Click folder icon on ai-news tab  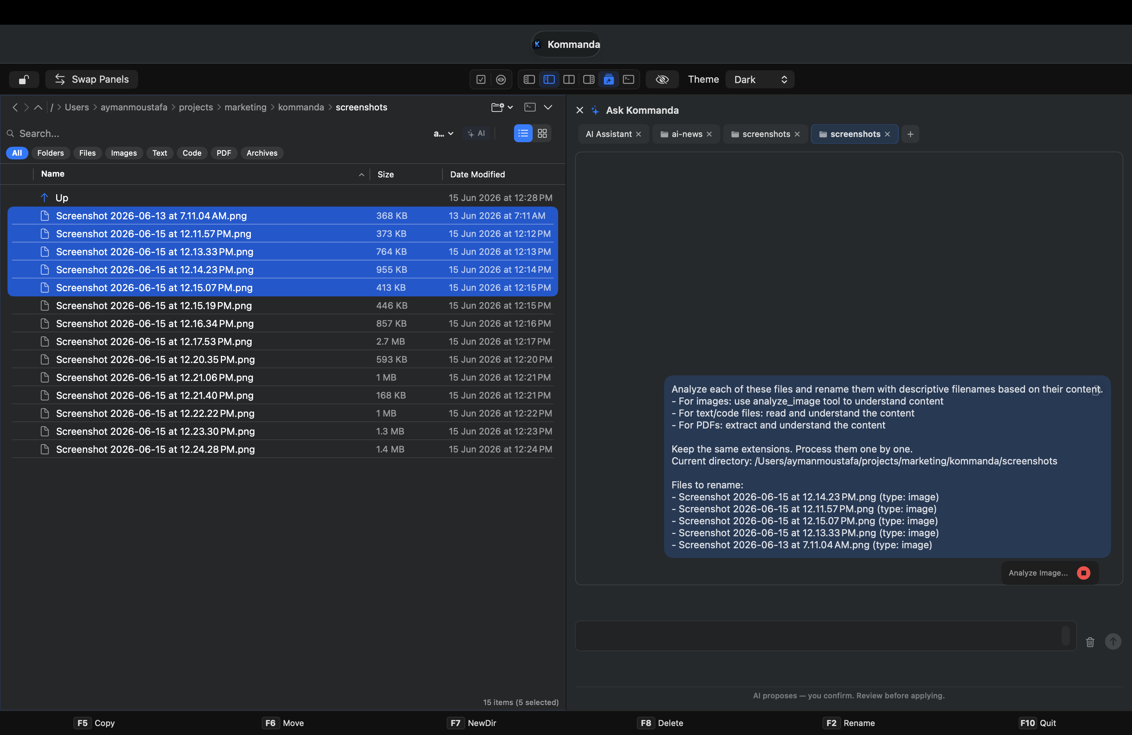pyautogui.click(x=664, y=134)
